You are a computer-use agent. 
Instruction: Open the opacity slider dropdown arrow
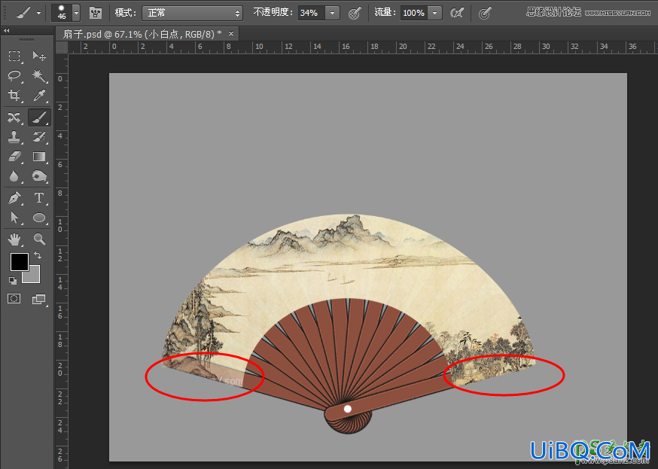(x=332, y=13)
